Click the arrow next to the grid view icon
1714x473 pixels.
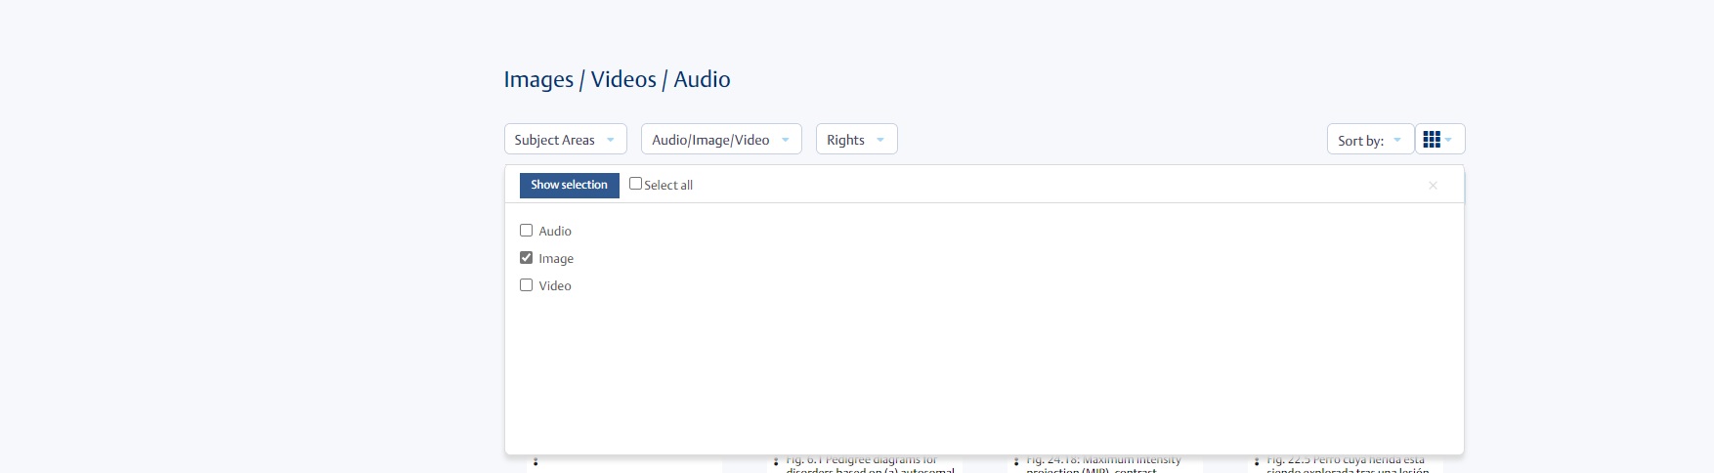coord(1449,140)
